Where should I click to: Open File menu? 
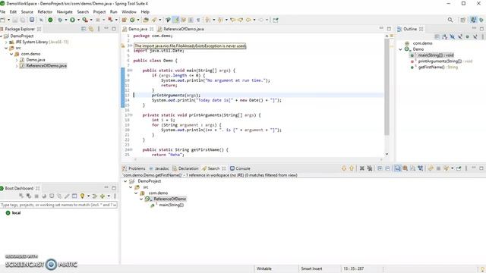point(2,12)
